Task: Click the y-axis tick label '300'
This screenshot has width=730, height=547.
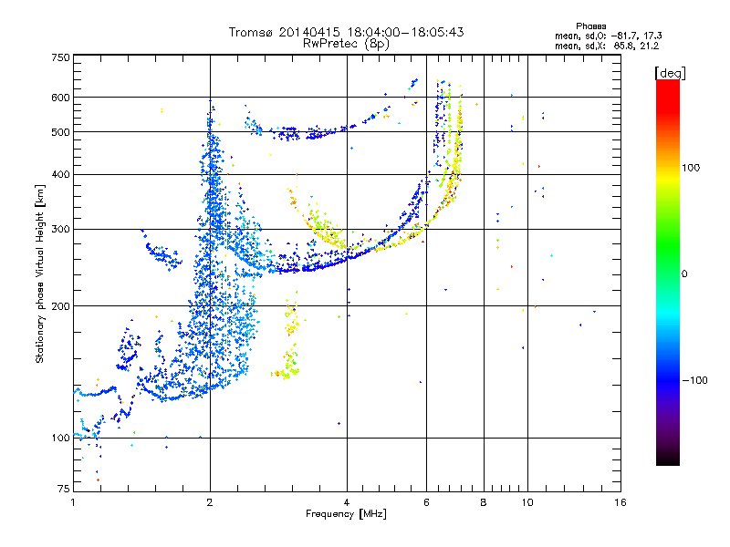Action: click(60, 230)
